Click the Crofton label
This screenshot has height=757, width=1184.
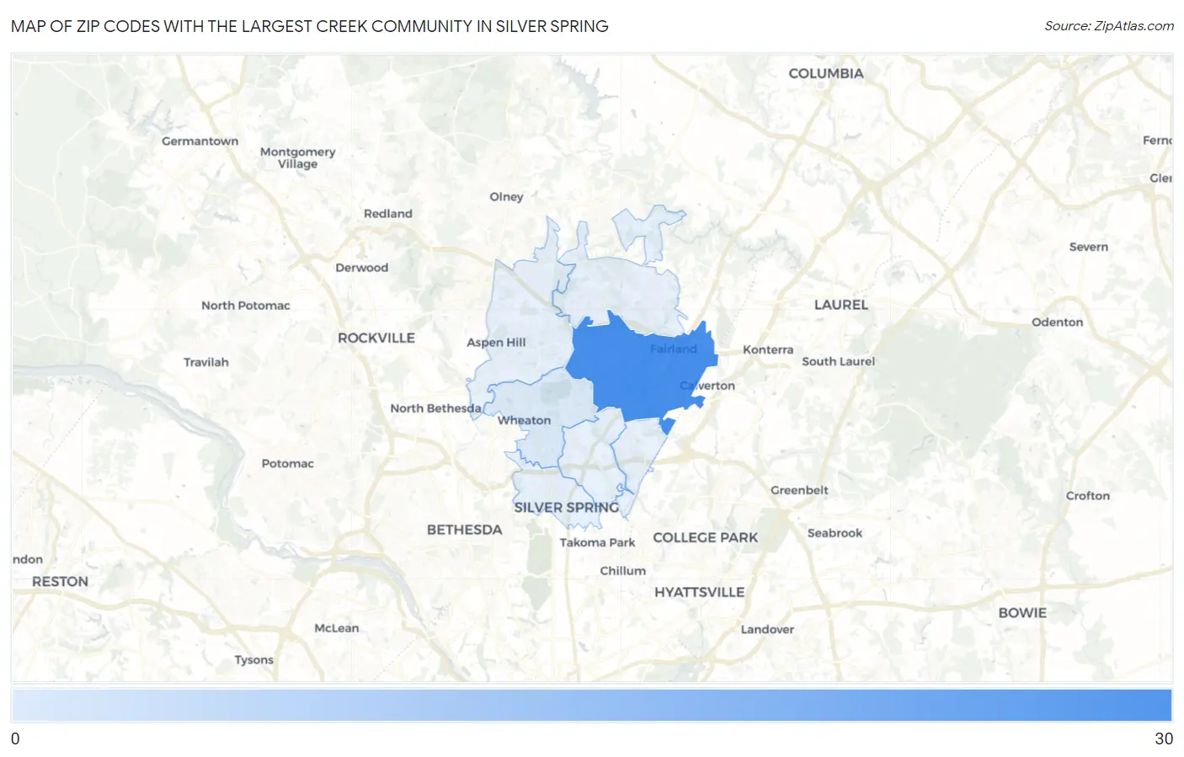click(1087, 496)
